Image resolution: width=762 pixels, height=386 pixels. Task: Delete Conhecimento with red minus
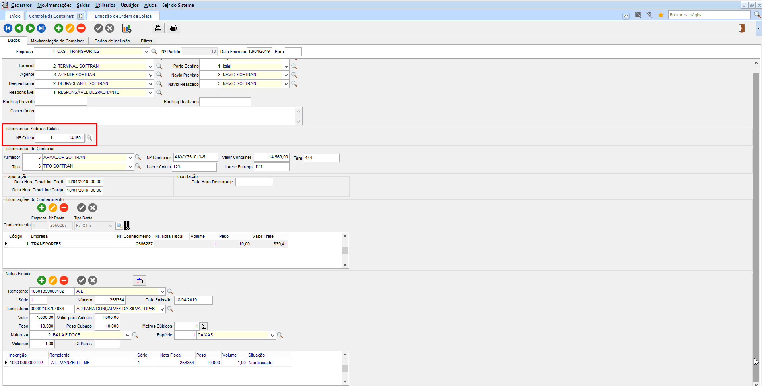point(64,208)
